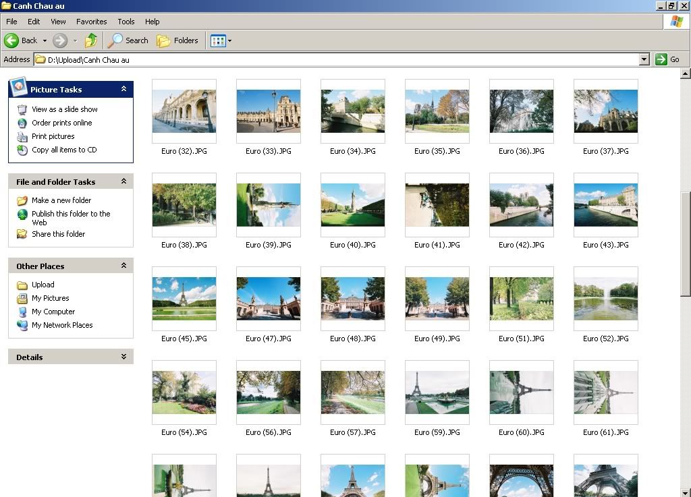
Task: Expand the Details panel
Action: (x=124, y=357)
